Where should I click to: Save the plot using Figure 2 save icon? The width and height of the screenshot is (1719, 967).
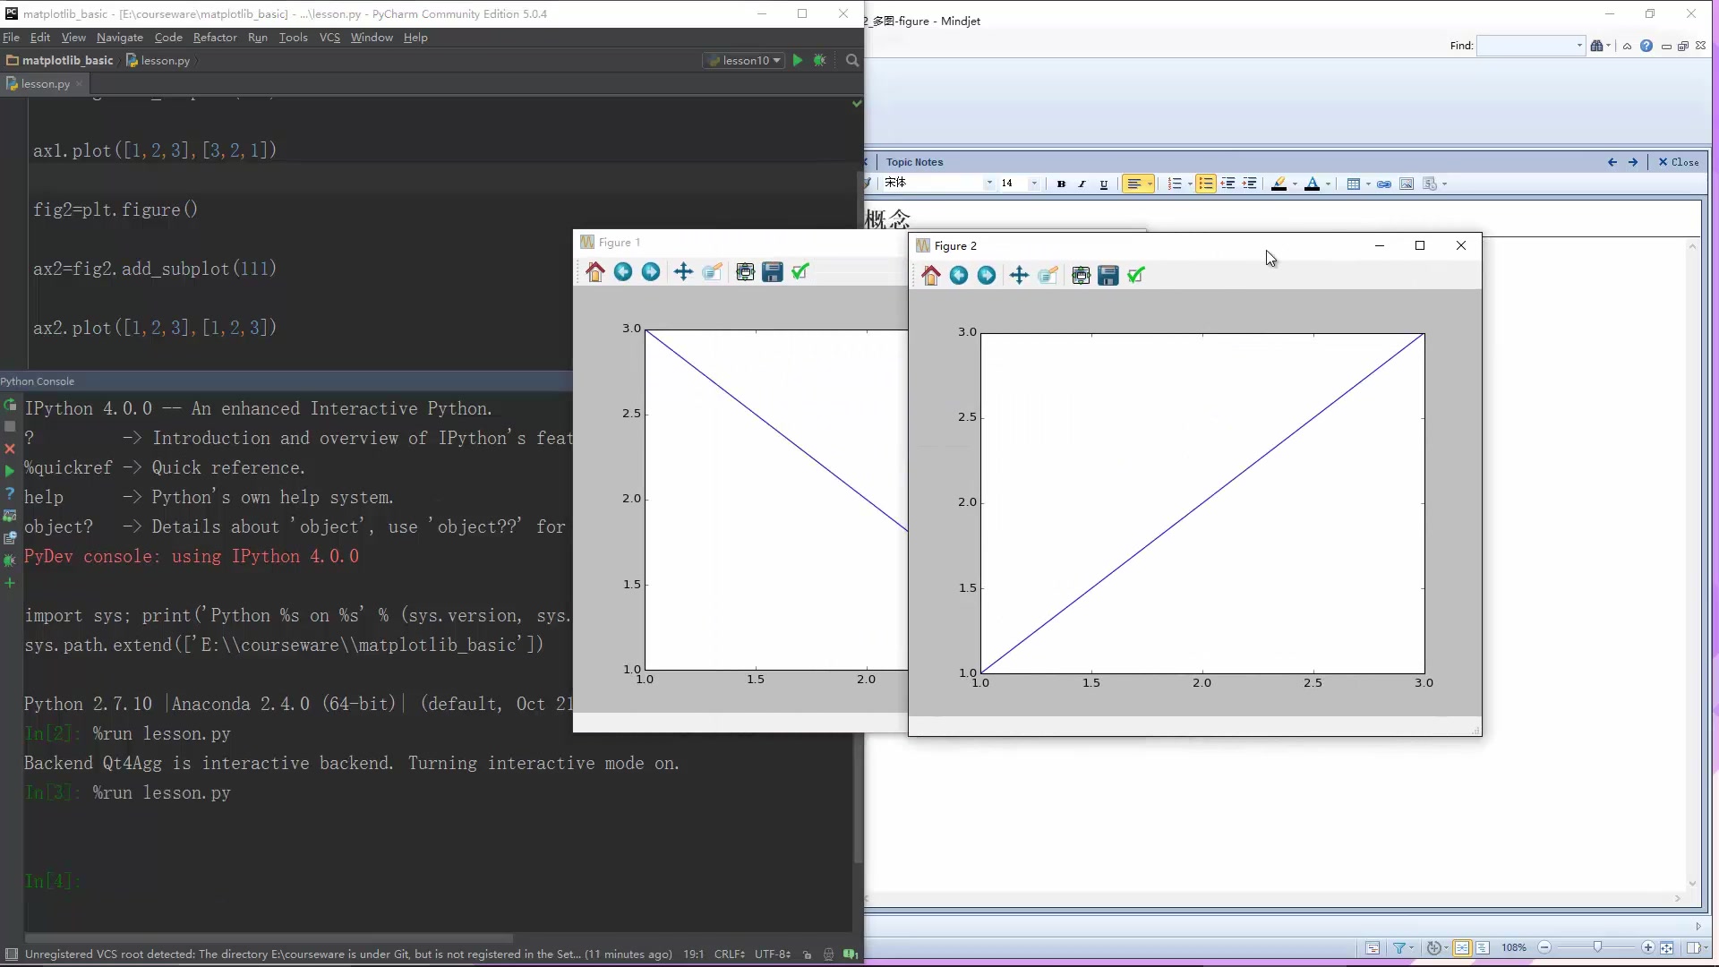(x=1108, y=275)
